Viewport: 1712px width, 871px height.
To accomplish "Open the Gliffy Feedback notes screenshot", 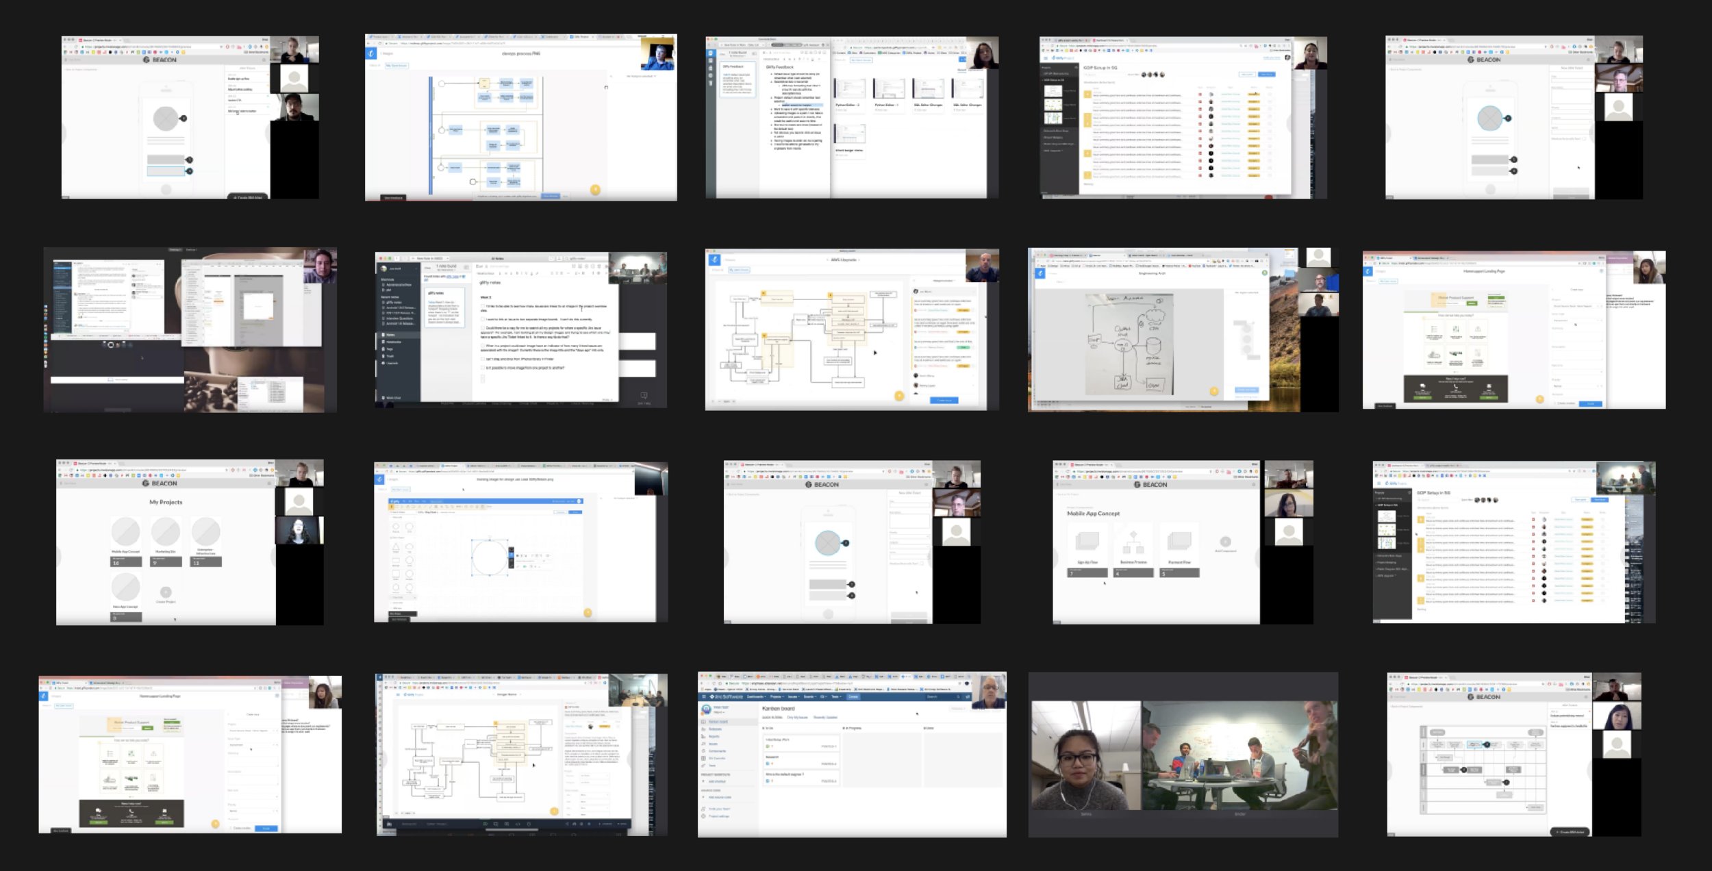I will 852,117.
